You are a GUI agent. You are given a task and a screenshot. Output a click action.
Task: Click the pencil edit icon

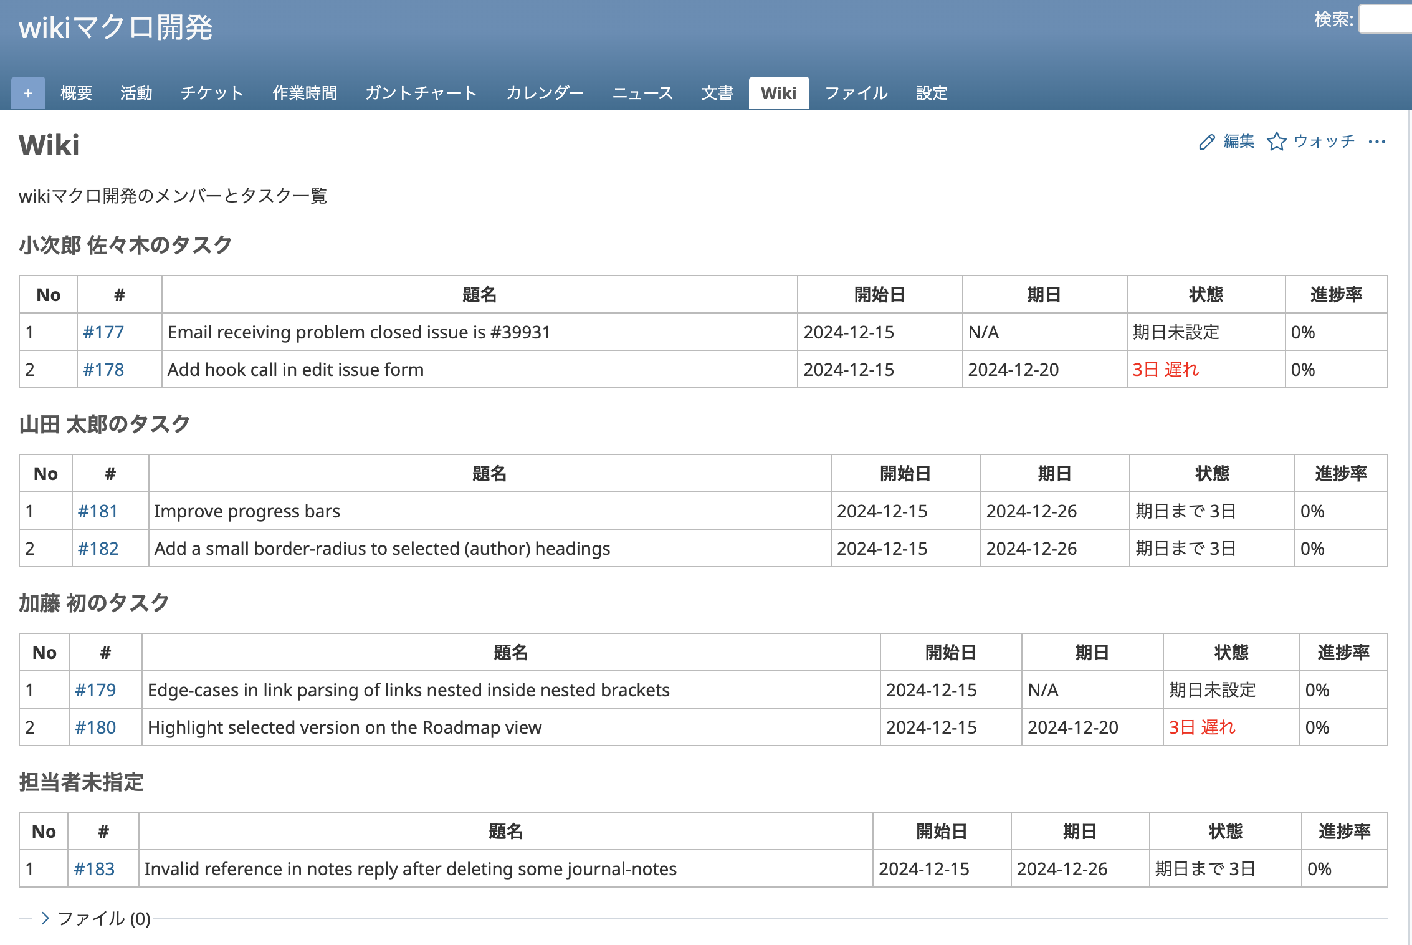pos(1206,142)
